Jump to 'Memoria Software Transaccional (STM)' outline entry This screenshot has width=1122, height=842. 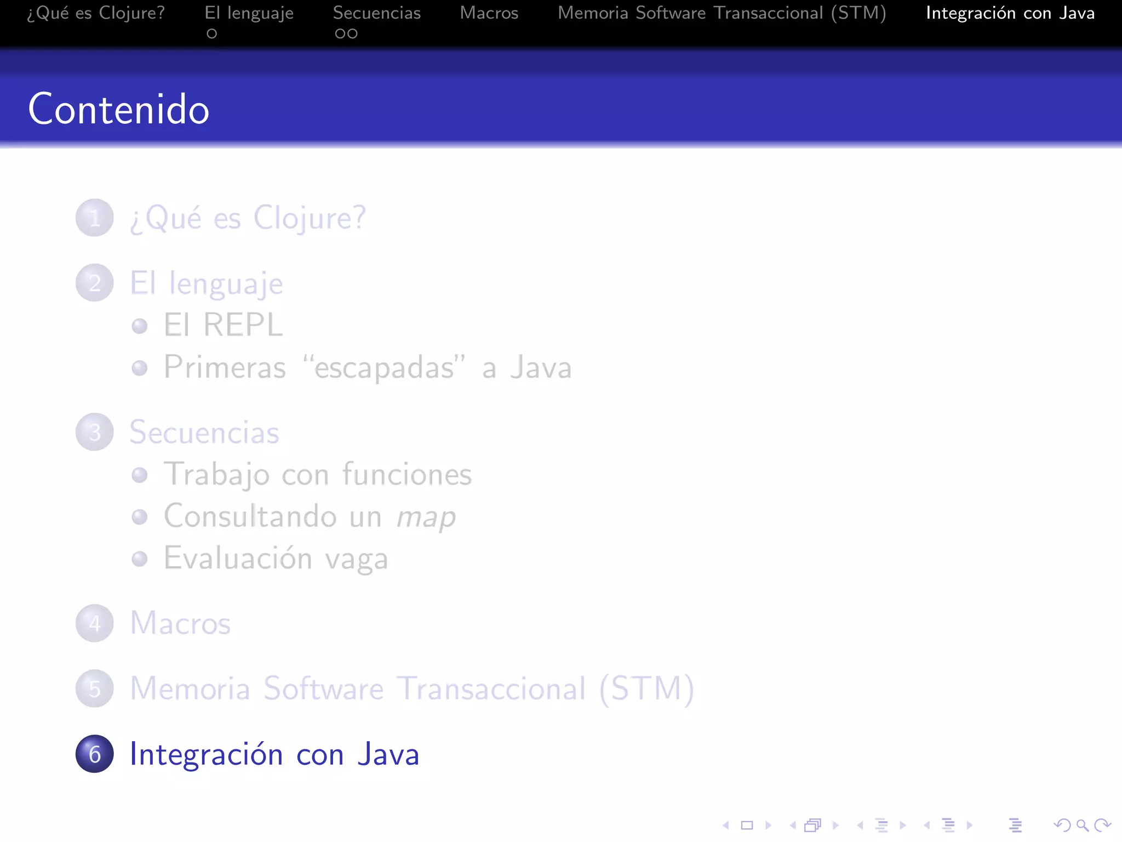(x=413, y=689)
